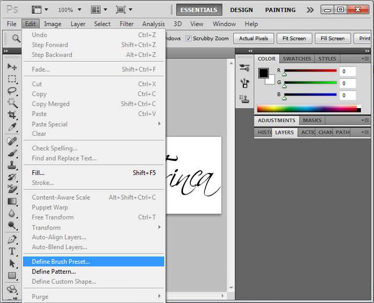
Task: Select the Brush tool
Action: coord(12,153)
